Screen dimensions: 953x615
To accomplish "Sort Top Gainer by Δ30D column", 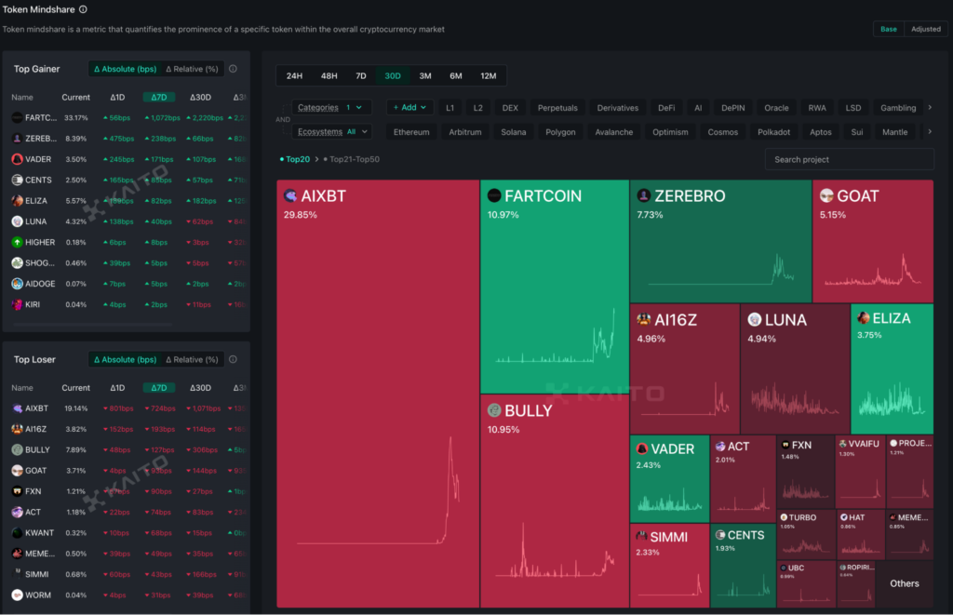I will (200, 98).
